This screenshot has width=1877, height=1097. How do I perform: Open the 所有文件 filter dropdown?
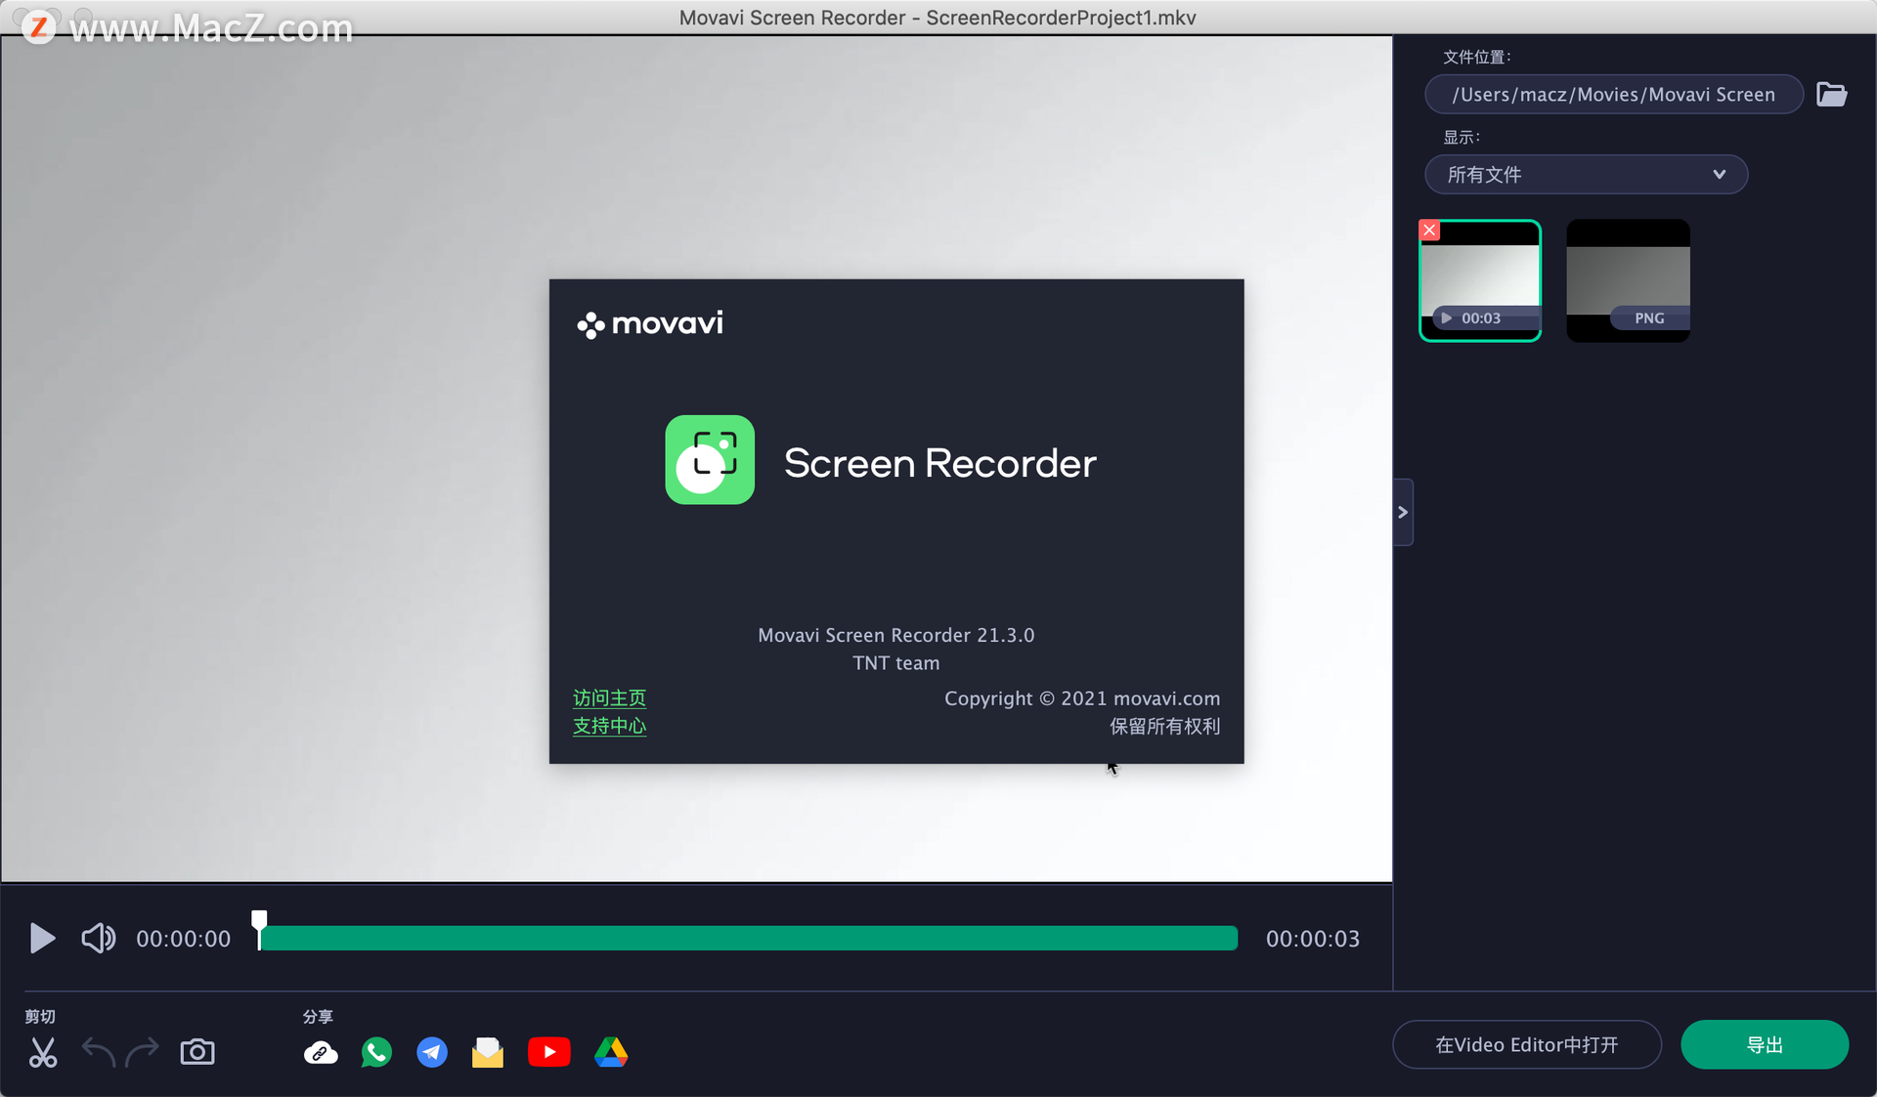coord(1586,174)
